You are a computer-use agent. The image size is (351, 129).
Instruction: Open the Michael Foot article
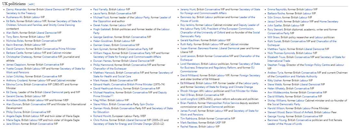click(x=101, y=17)
